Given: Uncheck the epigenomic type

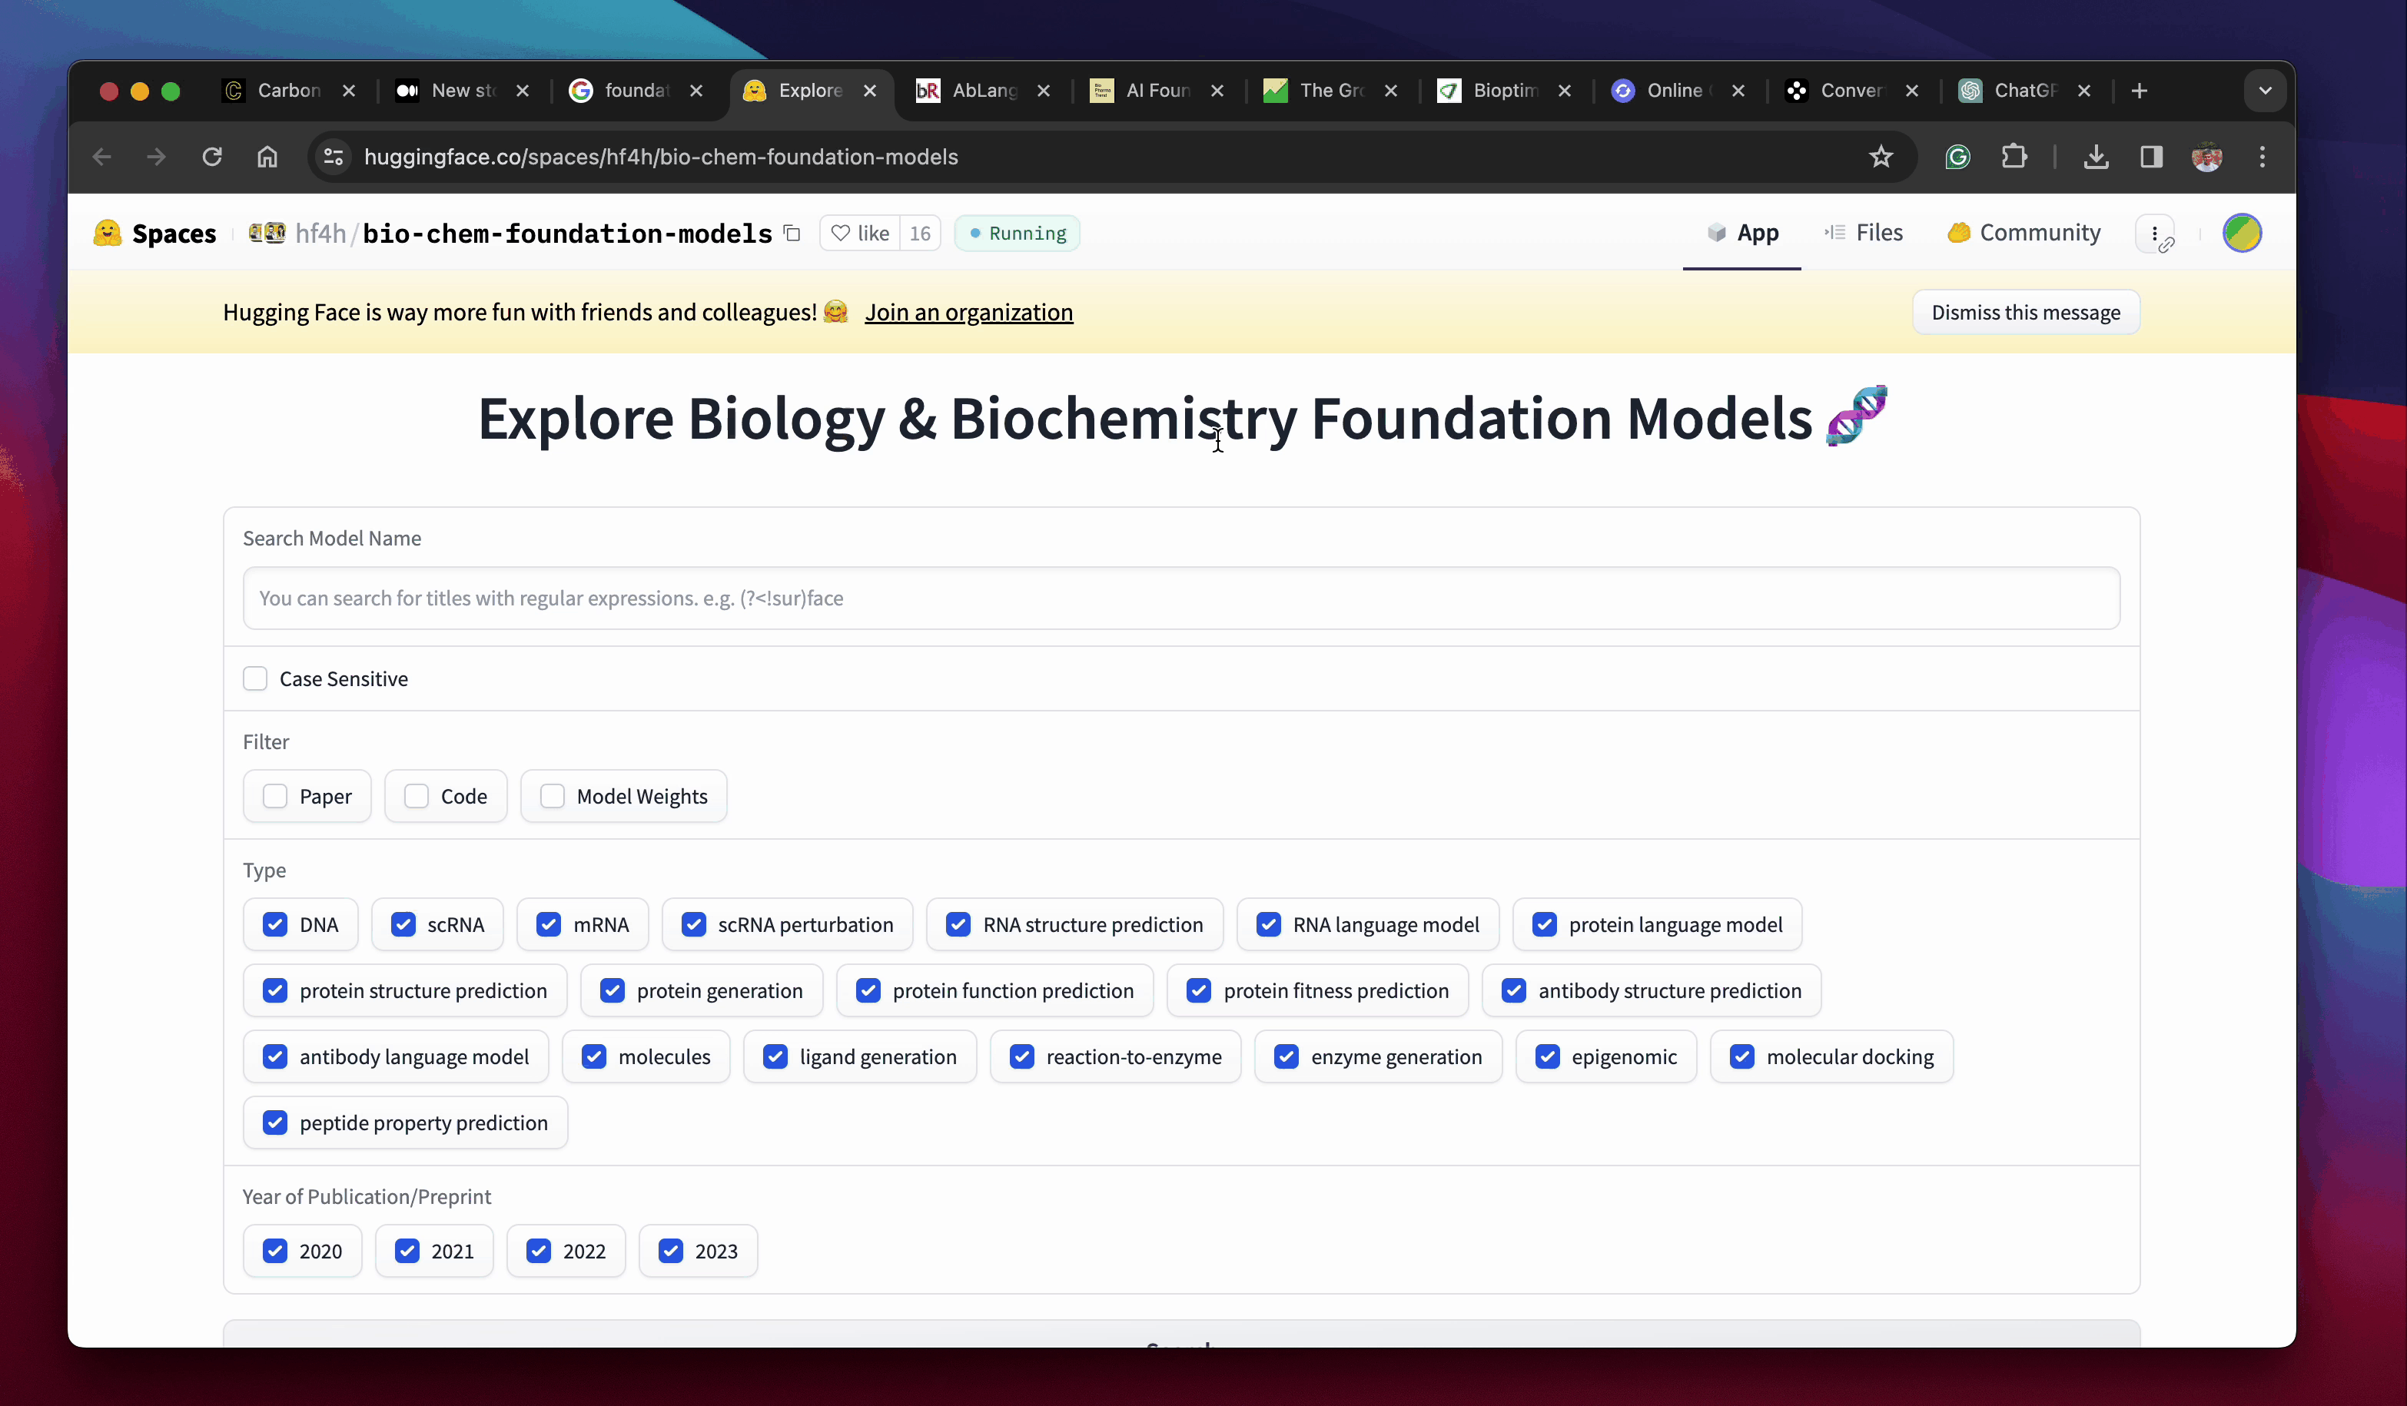Looking at the screenshot, I should [1547, 1056].
